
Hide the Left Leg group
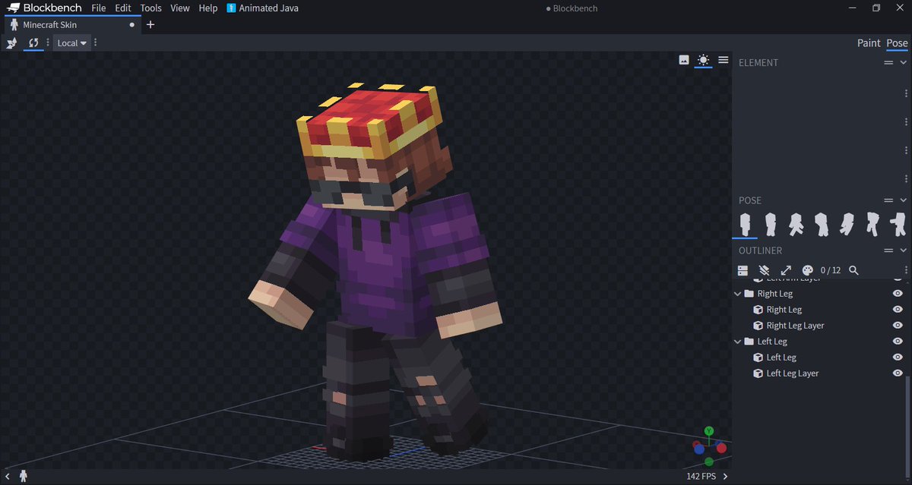pyautogui.click(x=898, y=342)
